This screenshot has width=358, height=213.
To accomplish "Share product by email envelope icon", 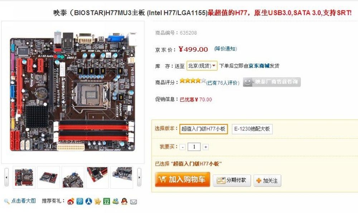I will pyautogui.click(x=133, y=202).
